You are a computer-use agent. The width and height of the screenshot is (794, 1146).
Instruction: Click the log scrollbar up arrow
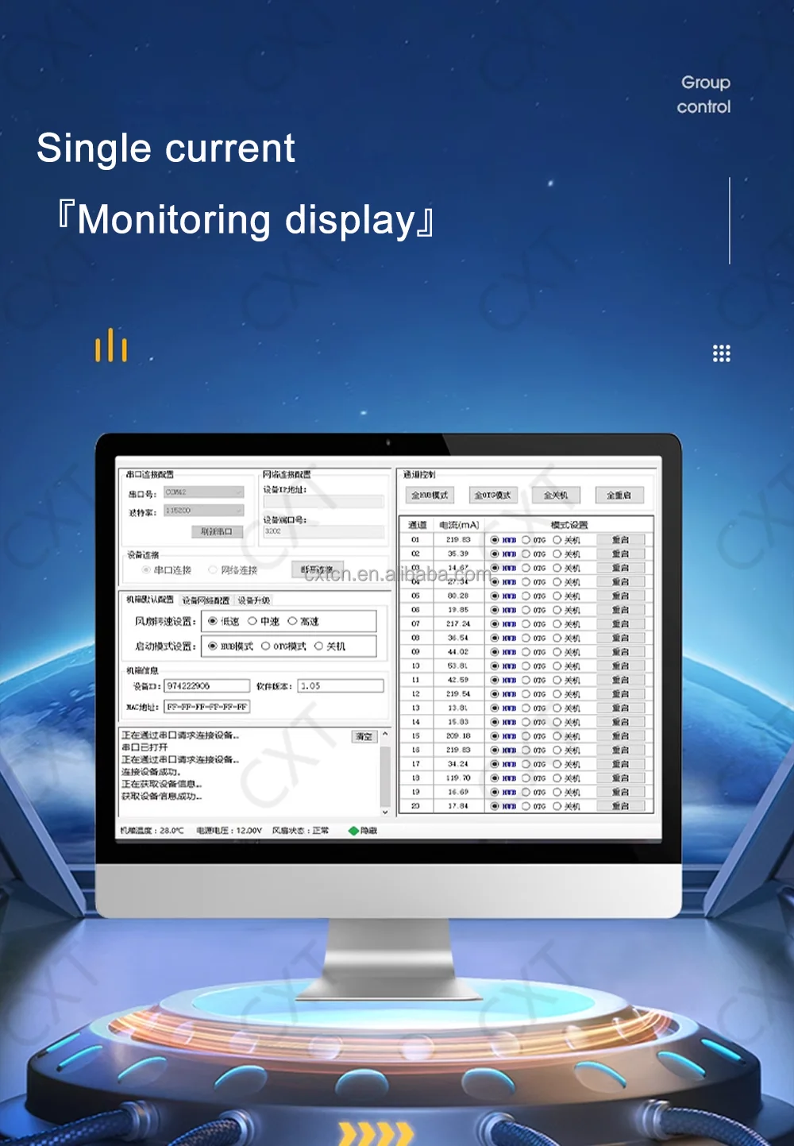(x=385, y=735)
